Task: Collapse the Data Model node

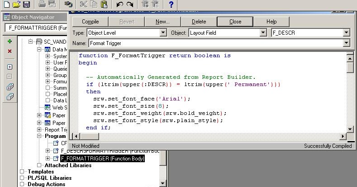Action: [x=39, y=49]
